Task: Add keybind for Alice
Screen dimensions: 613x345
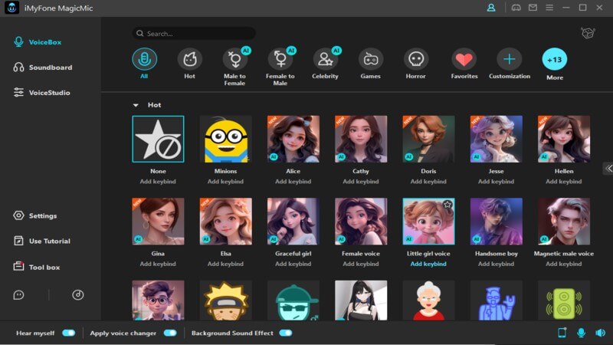Action: pyautogui.click(x=293, y=182)
